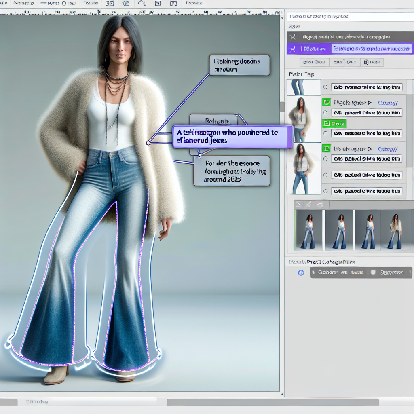Expand the arrow in the lower green-icon row
Viewport: 414px width, 414px height.
(x=369, y=149)
